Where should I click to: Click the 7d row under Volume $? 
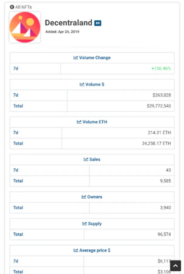[x=16, y=95]
